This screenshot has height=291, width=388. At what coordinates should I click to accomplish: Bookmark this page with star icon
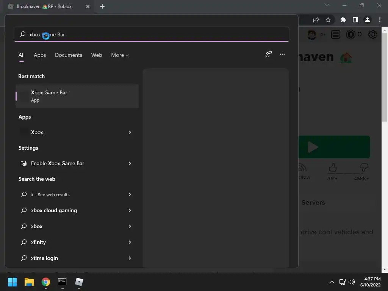(328, 20)
